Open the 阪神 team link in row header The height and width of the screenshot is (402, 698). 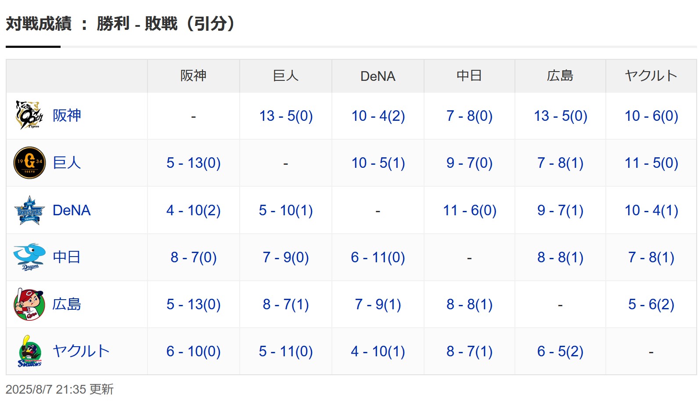pyautogui.click(x=67, y=116)
